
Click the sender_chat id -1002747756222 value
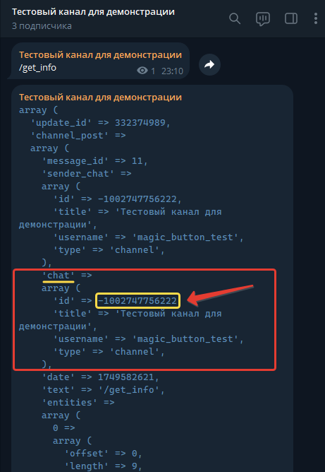(137, 199)
